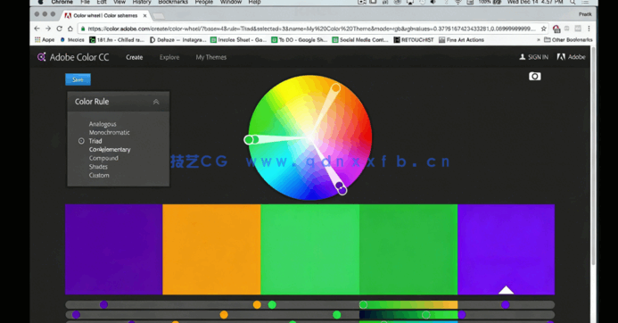Select the Analogous color rule
618x323 pixels.
click(x=103, y=124)
